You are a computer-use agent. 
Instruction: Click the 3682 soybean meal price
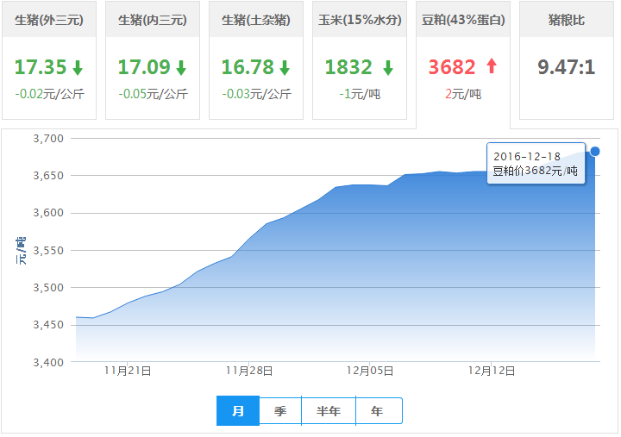tap(452, 67)
